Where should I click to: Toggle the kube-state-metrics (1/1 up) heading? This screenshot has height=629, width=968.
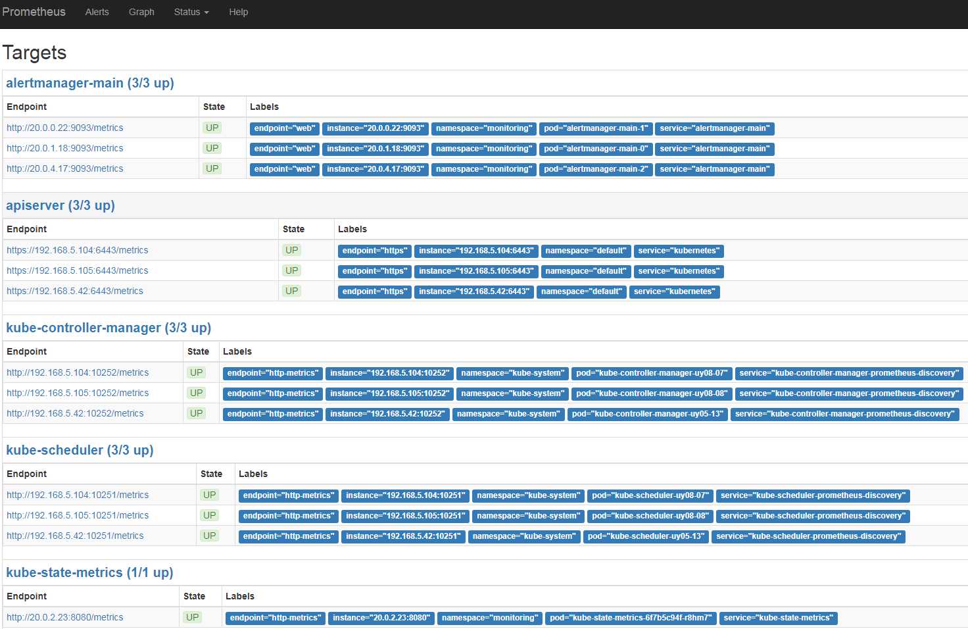89,572
